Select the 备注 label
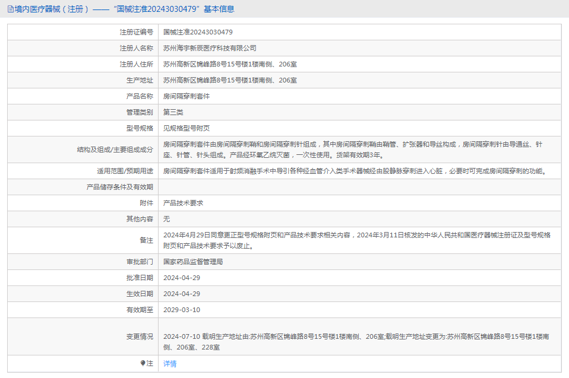 click(147, 240)
